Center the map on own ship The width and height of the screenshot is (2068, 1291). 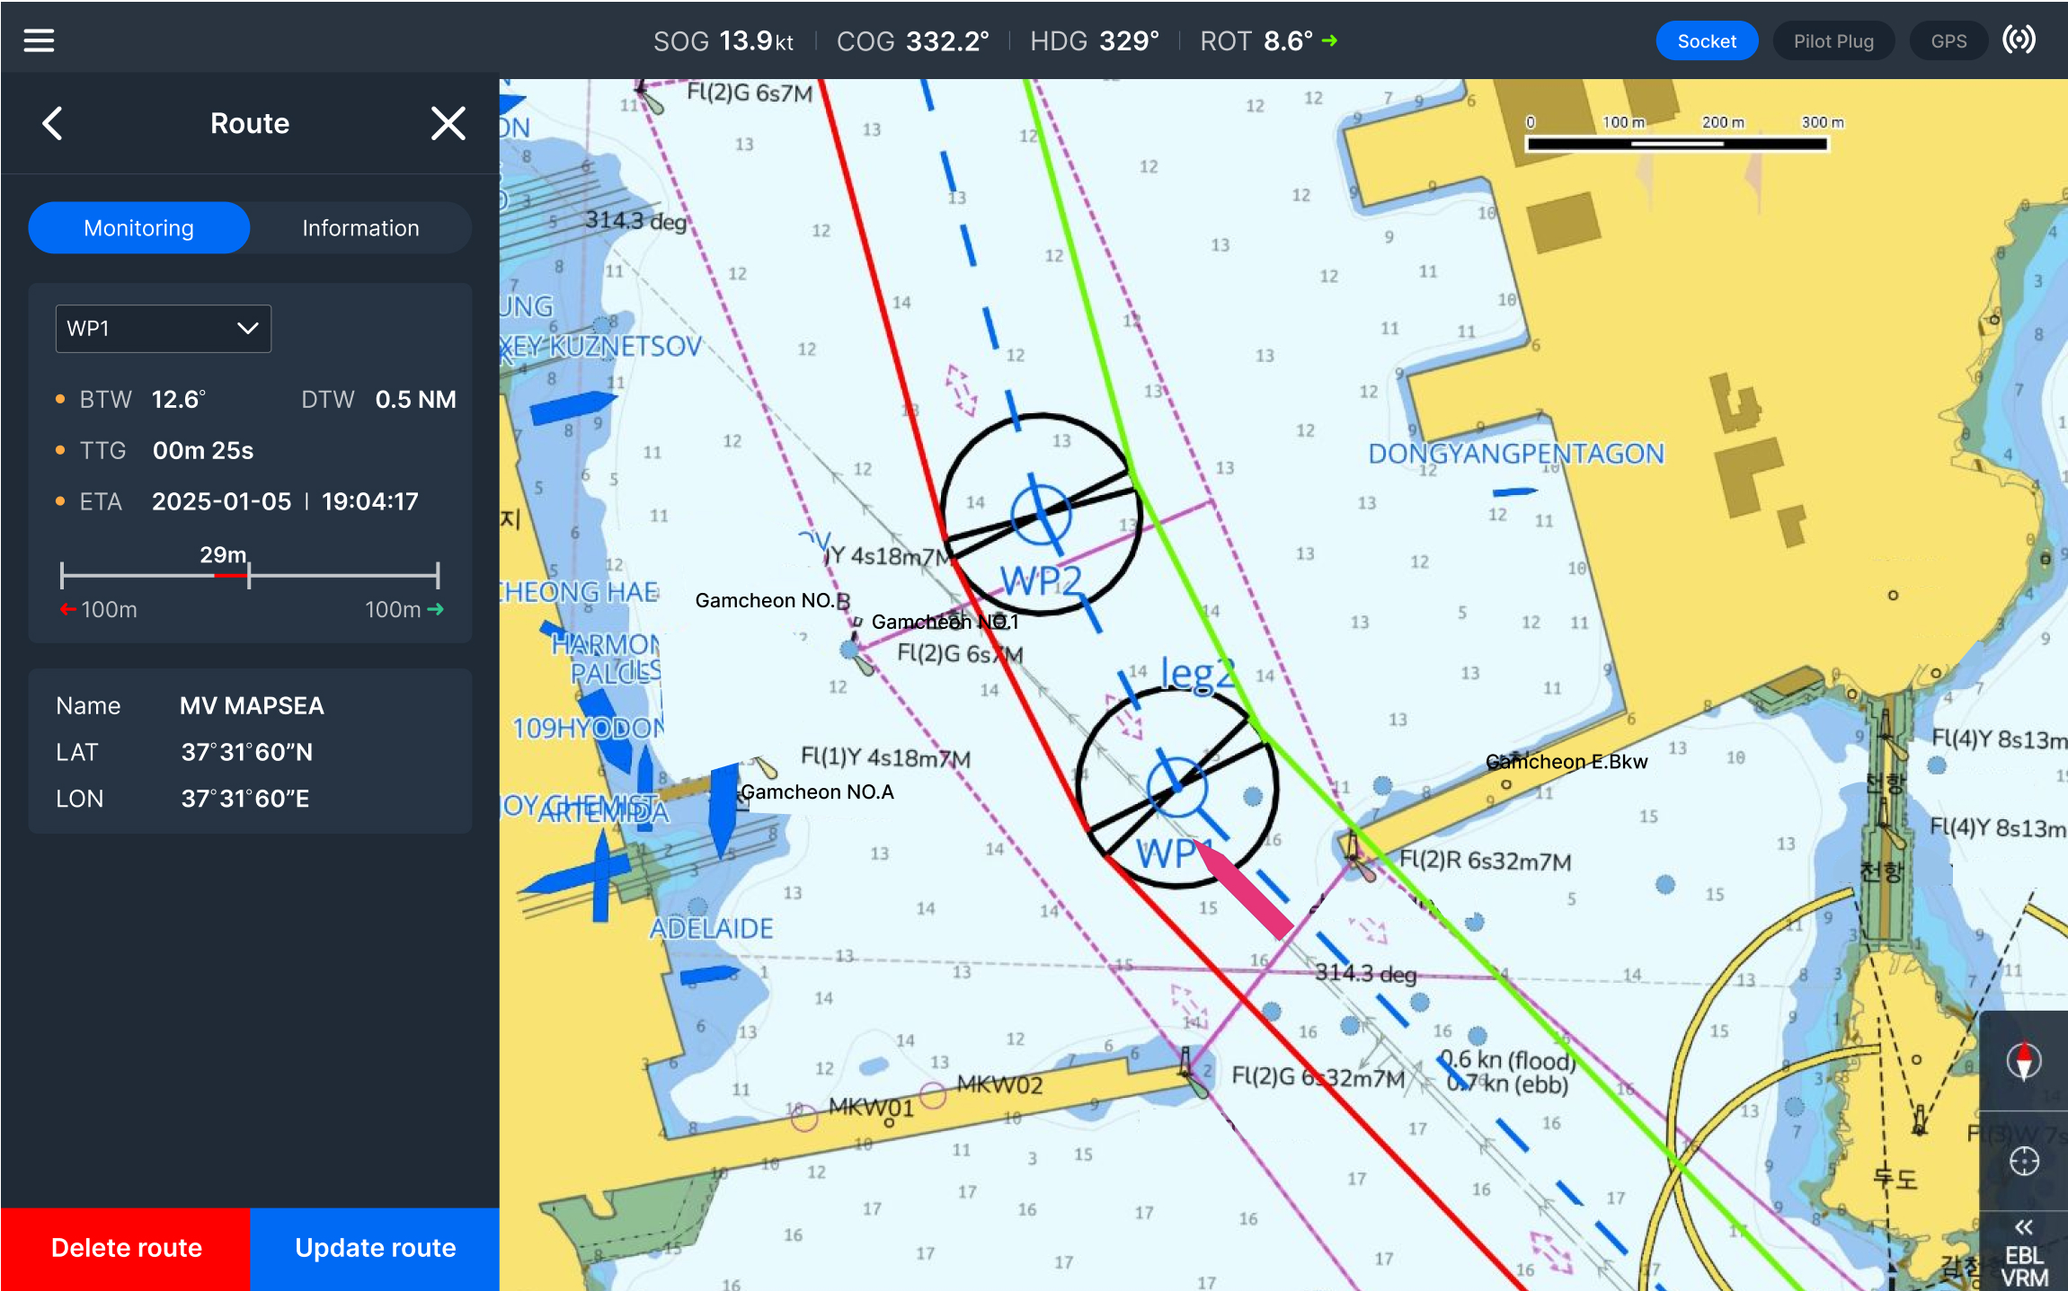[2023, 1162]
